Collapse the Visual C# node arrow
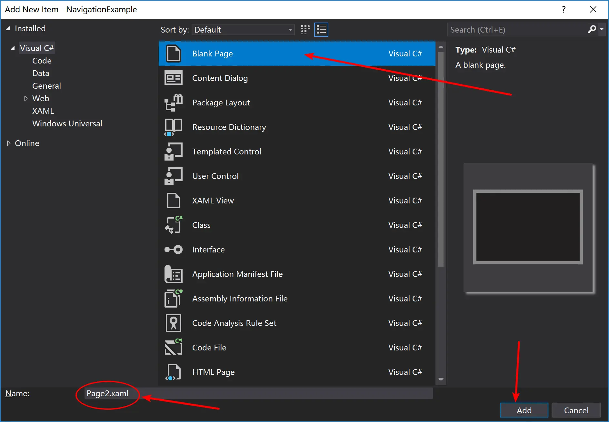 point(13,48)
